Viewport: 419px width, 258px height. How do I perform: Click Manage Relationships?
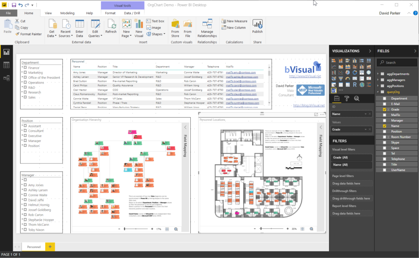tap(207, 27)
